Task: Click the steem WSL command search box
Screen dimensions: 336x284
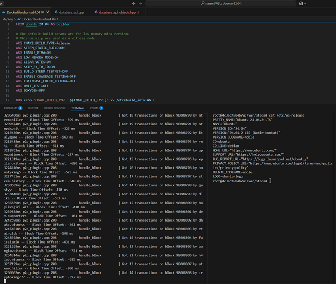Action: coord(220,3)
